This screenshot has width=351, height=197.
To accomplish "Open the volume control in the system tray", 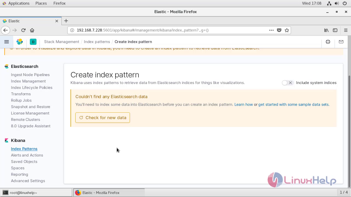I will click(x=337, y=3).
